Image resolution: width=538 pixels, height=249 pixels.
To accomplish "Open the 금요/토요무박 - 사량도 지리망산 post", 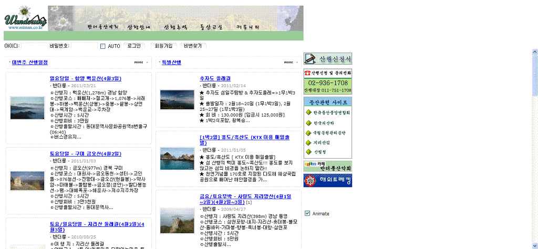I will (x=246, y=199).
